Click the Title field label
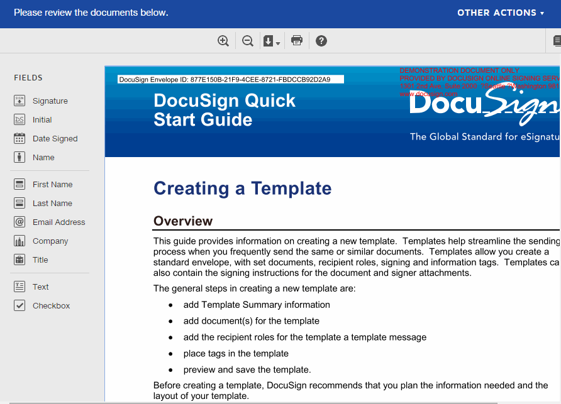This screenshot has width=561, height=404. (x=40, y=260)
